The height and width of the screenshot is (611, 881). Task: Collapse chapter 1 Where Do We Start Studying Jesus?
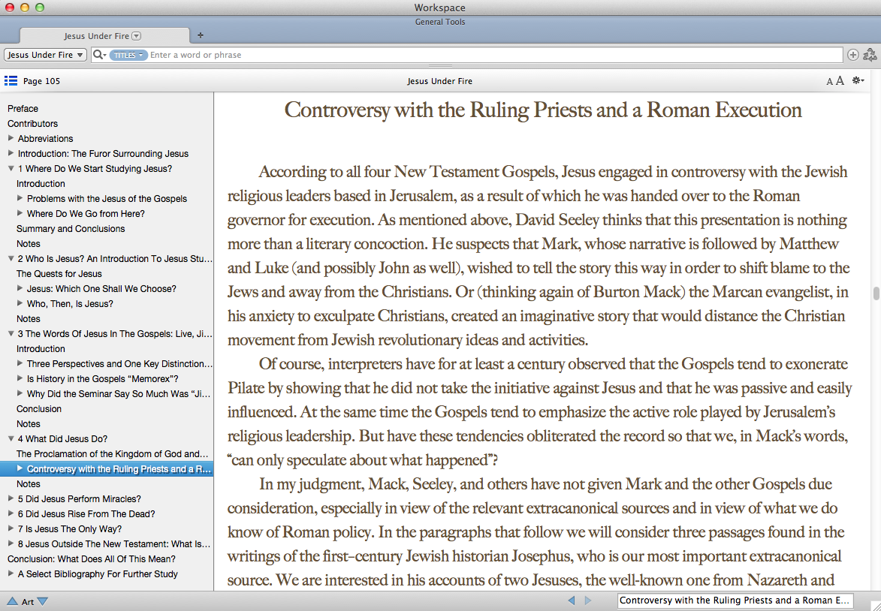(11, 168)
